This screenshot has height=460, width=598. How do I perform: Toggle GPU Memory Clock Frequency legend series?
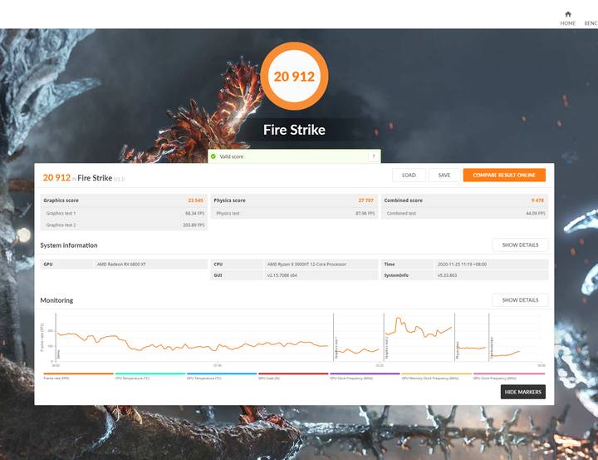point(436,376)
